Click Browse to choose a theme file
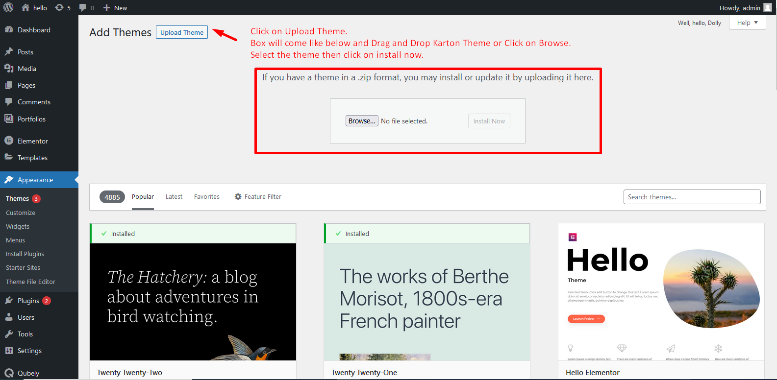The height and width of the screenshot is (380, 777). 362,121
